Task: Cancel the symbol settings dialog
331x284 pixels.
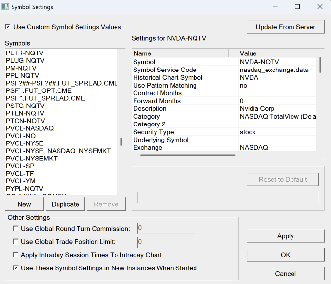Action: tap(285, 274)
